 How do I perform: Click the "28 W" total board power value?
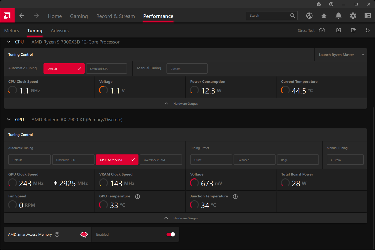click(299, 183)
